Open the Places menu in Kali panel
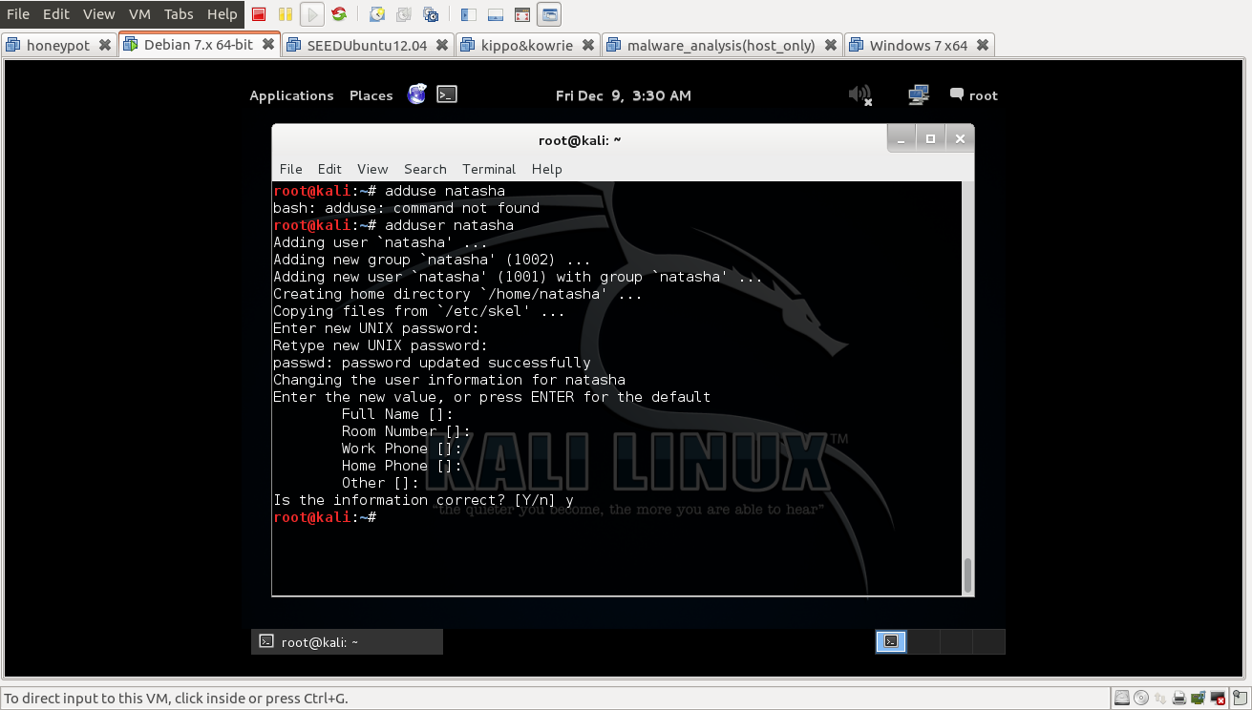This screenshot has height=710, width=1252. (x=371, y=95)
